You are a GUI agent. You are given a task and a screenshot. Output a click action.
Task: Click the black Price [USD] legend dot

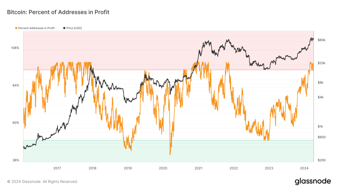[64, 28]
